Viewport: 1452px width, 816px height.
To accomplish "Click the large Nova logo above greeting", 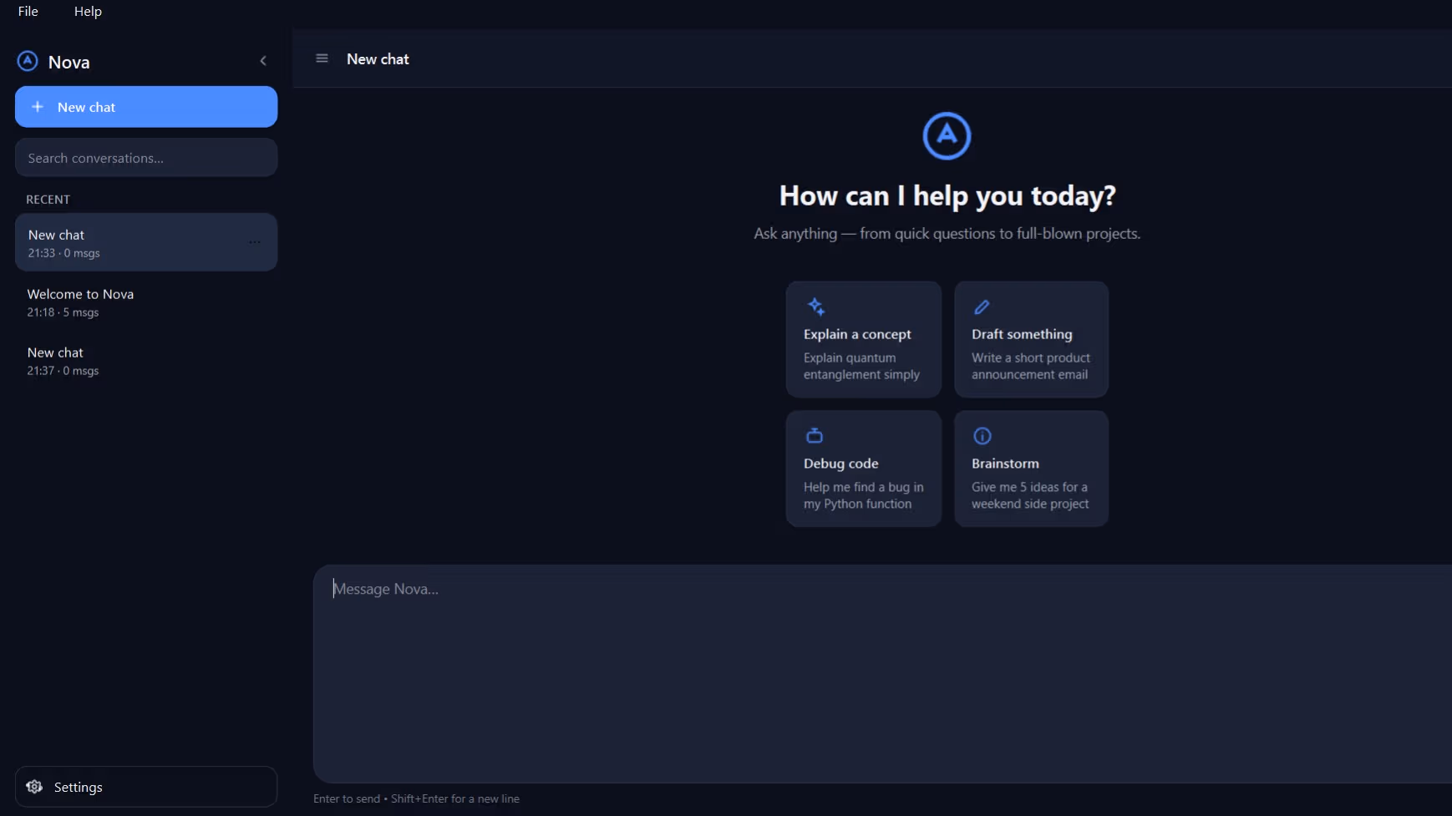I will [947, 135].
